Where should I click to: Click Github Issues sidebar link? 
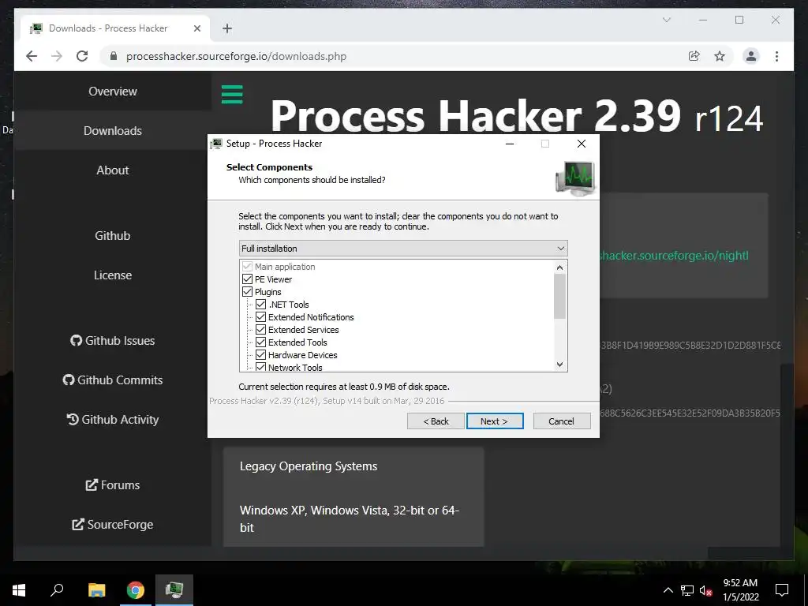click(x=112, y=341)
